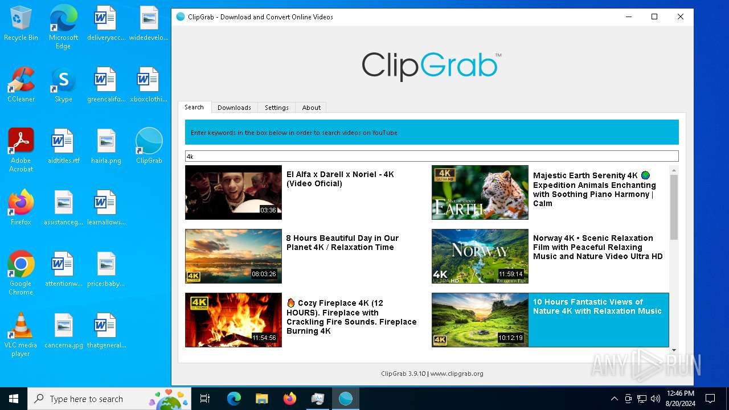729x410 pixels.
Task: Open the VLC media player shortcut
Action: (x=21, y=335)
